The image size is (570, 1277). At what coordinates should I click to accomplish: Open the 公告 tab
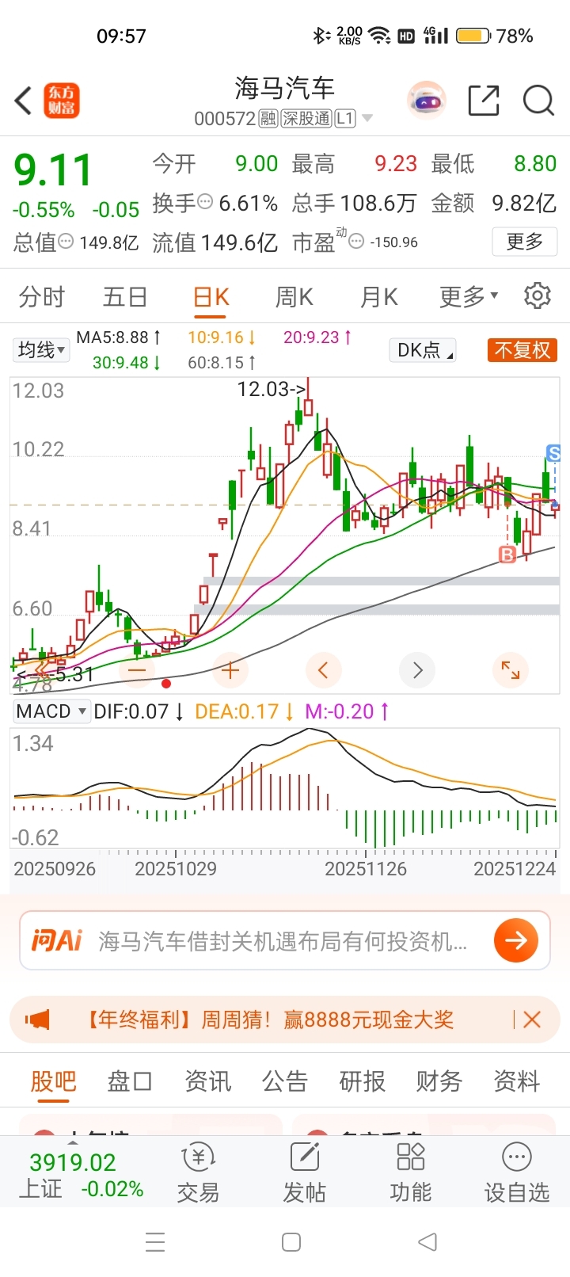[285, 1081]
